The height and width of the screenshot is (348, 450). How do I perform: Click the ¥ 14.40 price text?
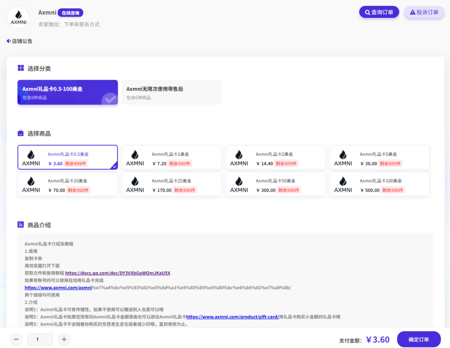(265, 164)
